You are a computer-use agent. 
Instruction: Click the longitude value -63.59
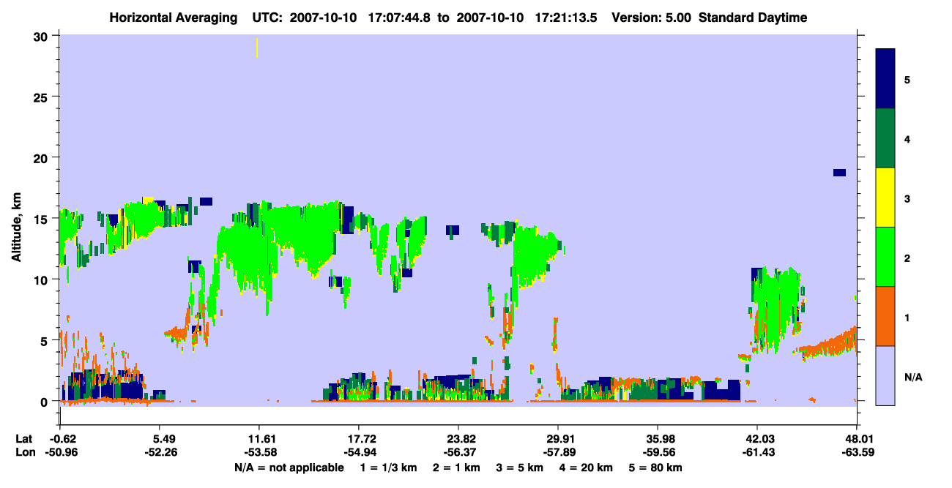[857, 452]
